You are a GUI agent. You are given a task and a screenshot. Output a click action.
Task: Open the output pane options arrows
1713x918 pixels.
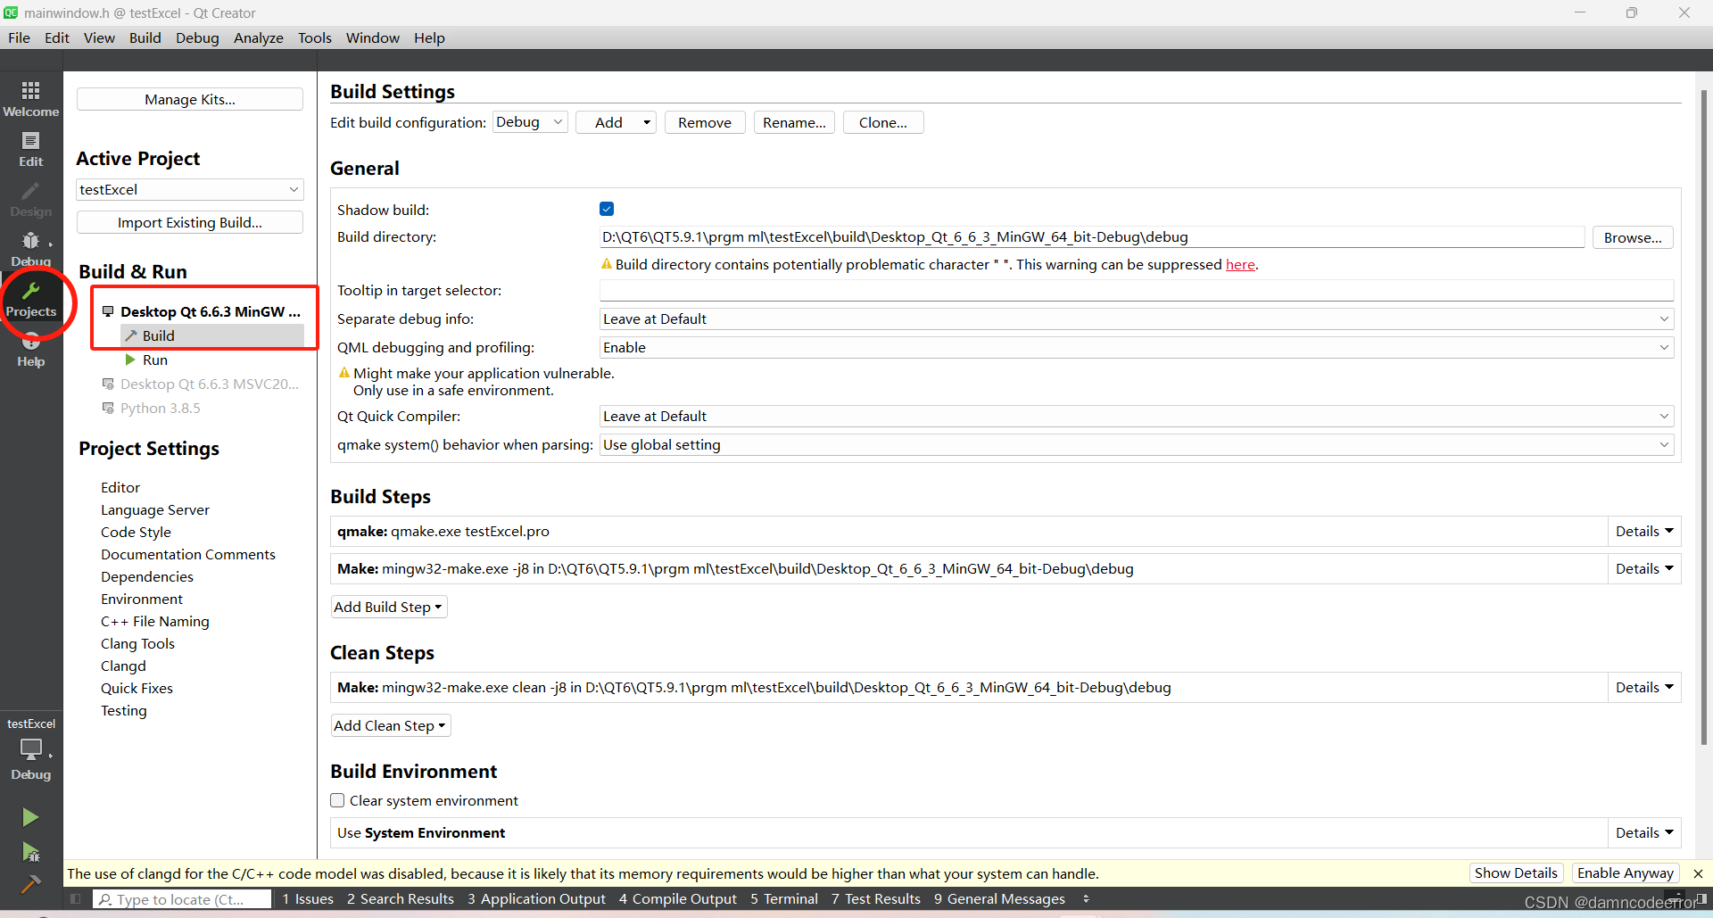tap(1086, 899)
